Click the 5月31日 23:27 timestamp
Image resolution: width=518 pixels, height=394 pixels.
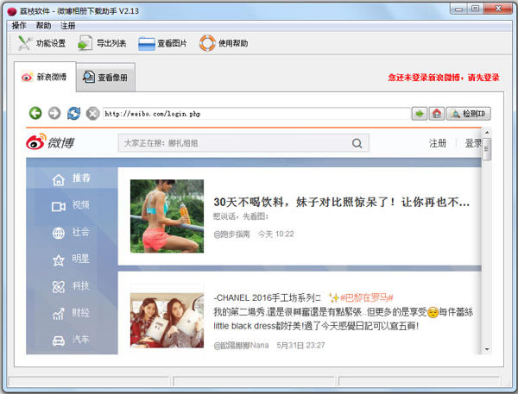coord(300,345)
